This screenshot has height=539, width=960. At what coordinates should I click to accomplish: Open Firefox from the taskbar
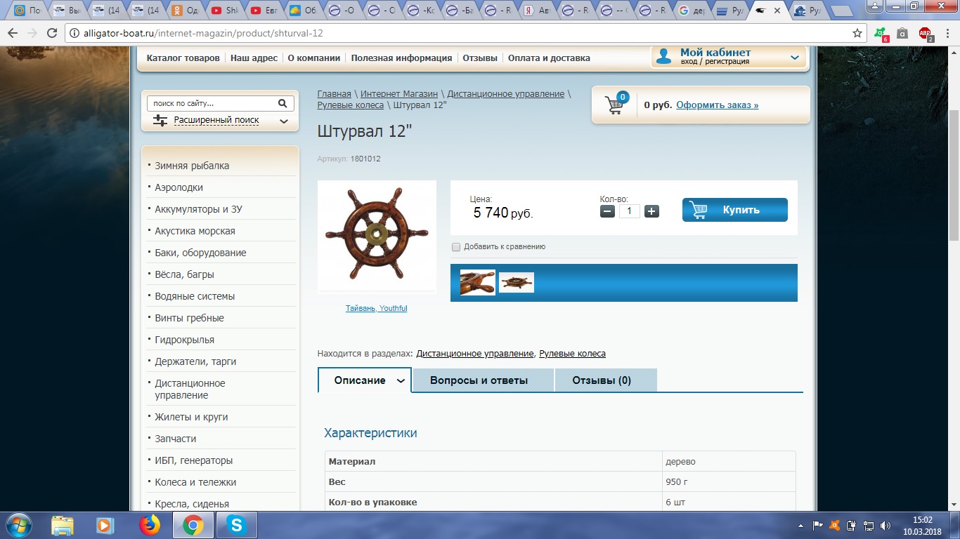tap(150, 525)
